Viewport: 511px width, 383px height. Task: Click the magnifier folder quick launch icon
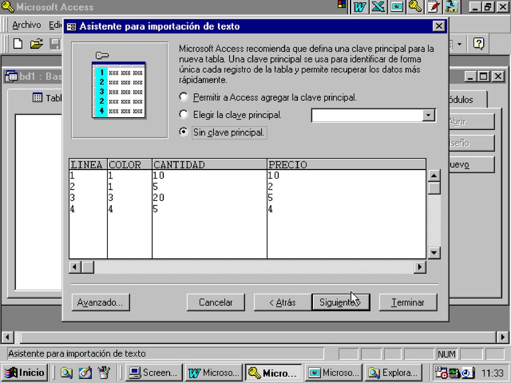(x=66, y=373)
